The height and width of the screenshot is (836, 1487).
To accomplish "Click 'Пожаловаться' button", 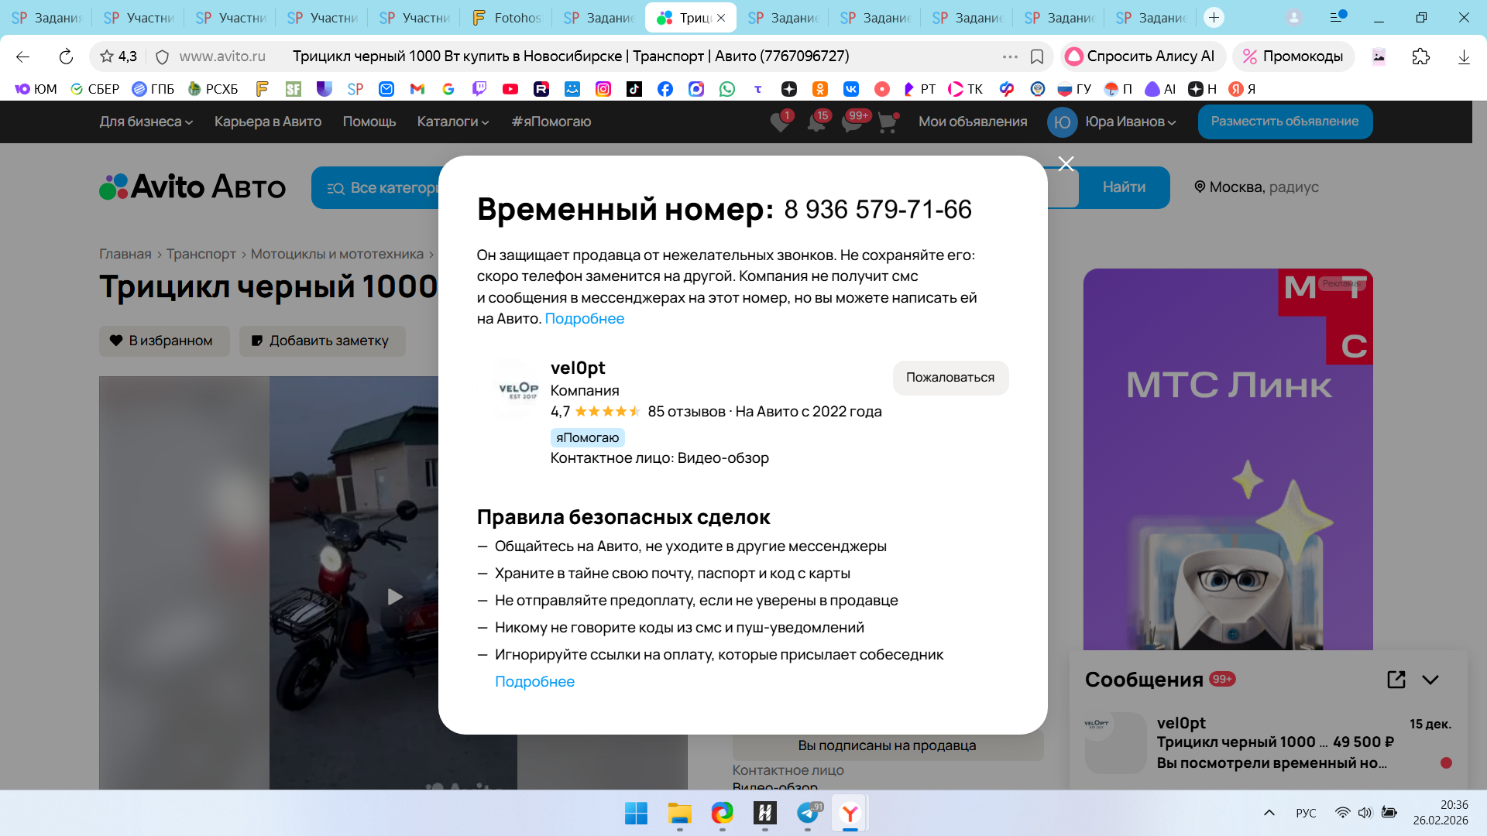I will coord(950,378).
